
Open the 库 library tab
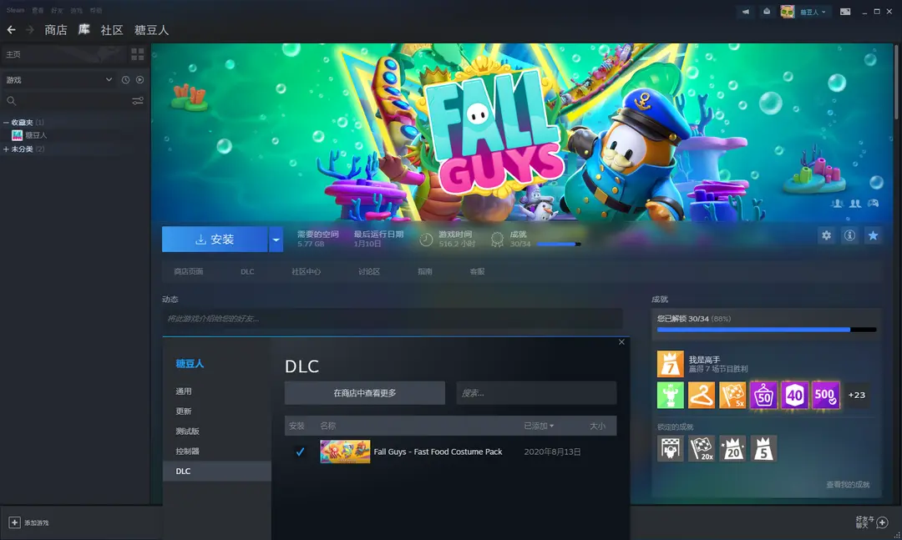click(x=84, y=30)
